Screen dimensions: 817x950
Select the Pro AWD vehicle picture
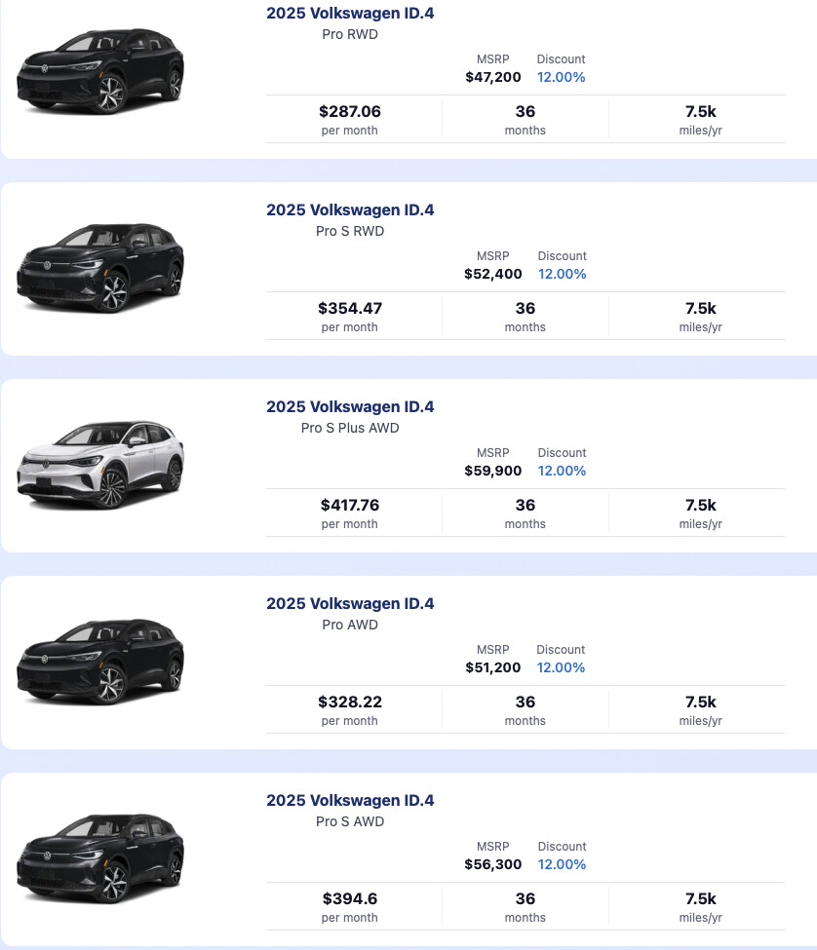[100, 662]
